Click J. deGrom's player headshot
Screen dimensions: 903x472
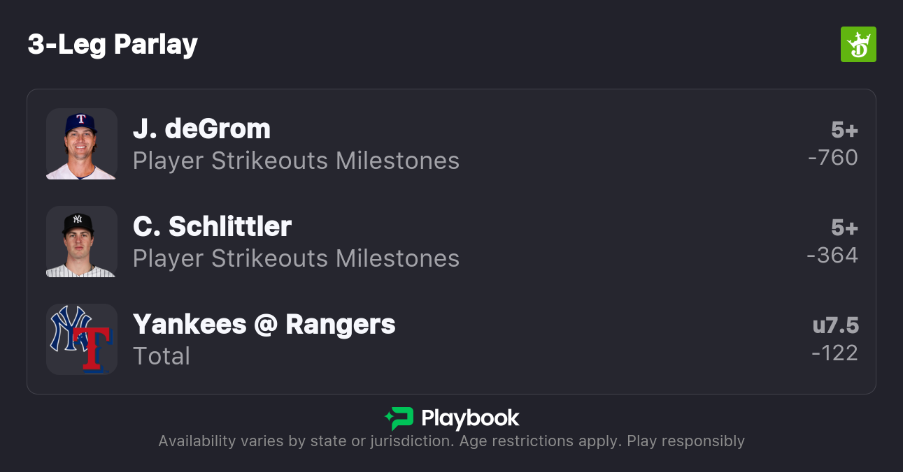81,144
